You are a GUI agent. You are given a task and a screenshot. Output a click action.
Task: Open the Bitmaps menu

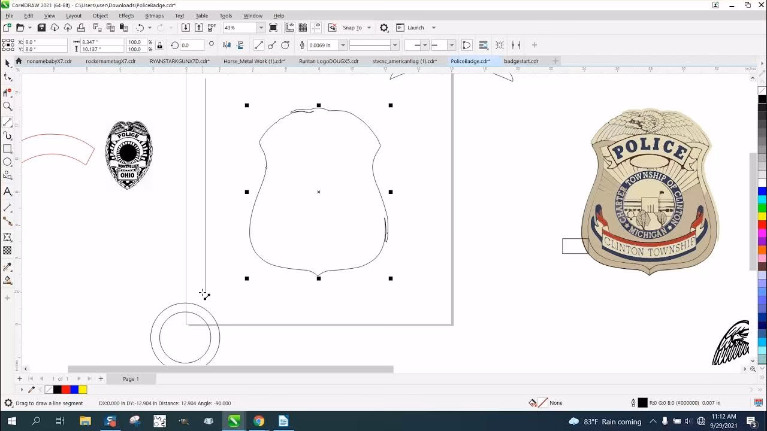pos(154,16)
